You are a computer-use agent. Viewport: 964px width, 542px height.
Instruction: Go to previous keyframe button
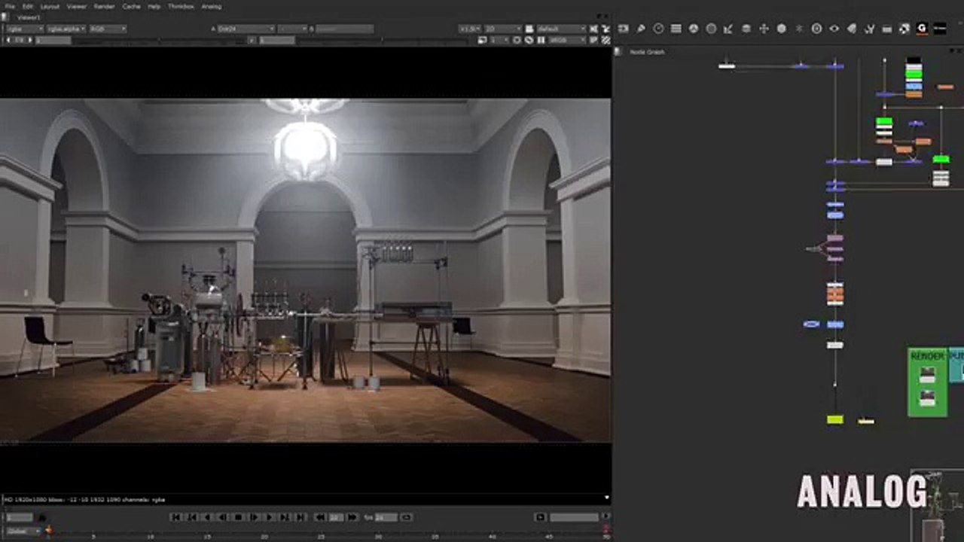click(191, 517)
